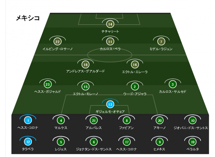Select player number 22 イルビング・ロサーノ
Image resolution: width=215 pixels, height=157 pixels.
(x=57, y=41)
